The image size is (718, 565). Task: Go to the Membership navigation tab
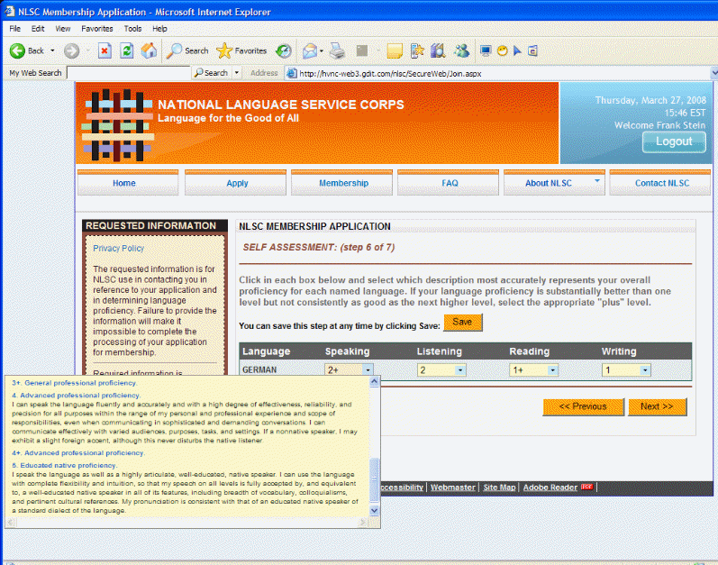pos(341,183)
